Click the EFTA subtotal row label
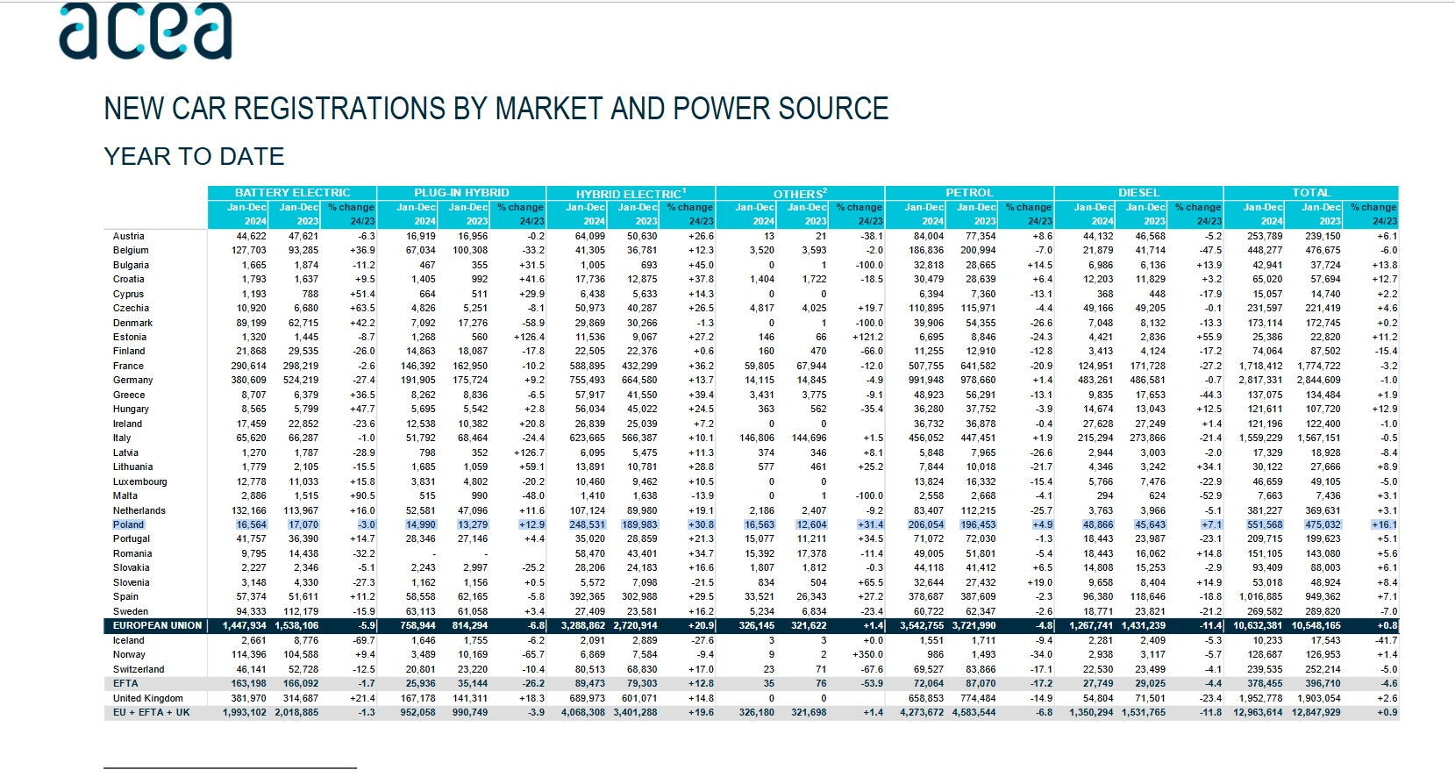 click(125, 683)
